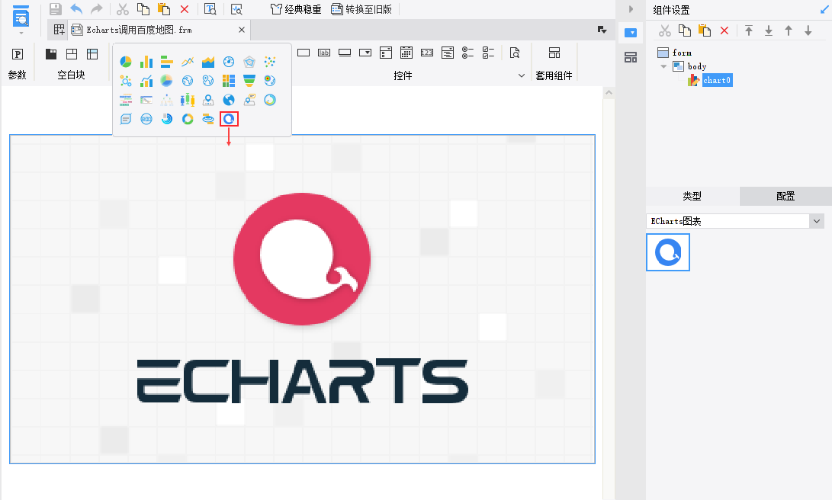The image size is (832, 500).
Task: Insert the treemap rectangle chart
Action: pyautogui.click(x=229, y=81)
